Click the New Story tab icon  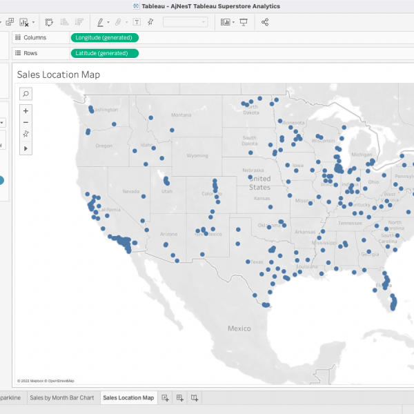(x=195, y=398)
